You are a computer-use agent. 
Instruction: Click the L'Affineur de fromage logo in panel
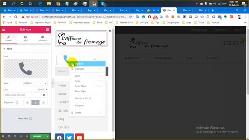click(81, 39)
